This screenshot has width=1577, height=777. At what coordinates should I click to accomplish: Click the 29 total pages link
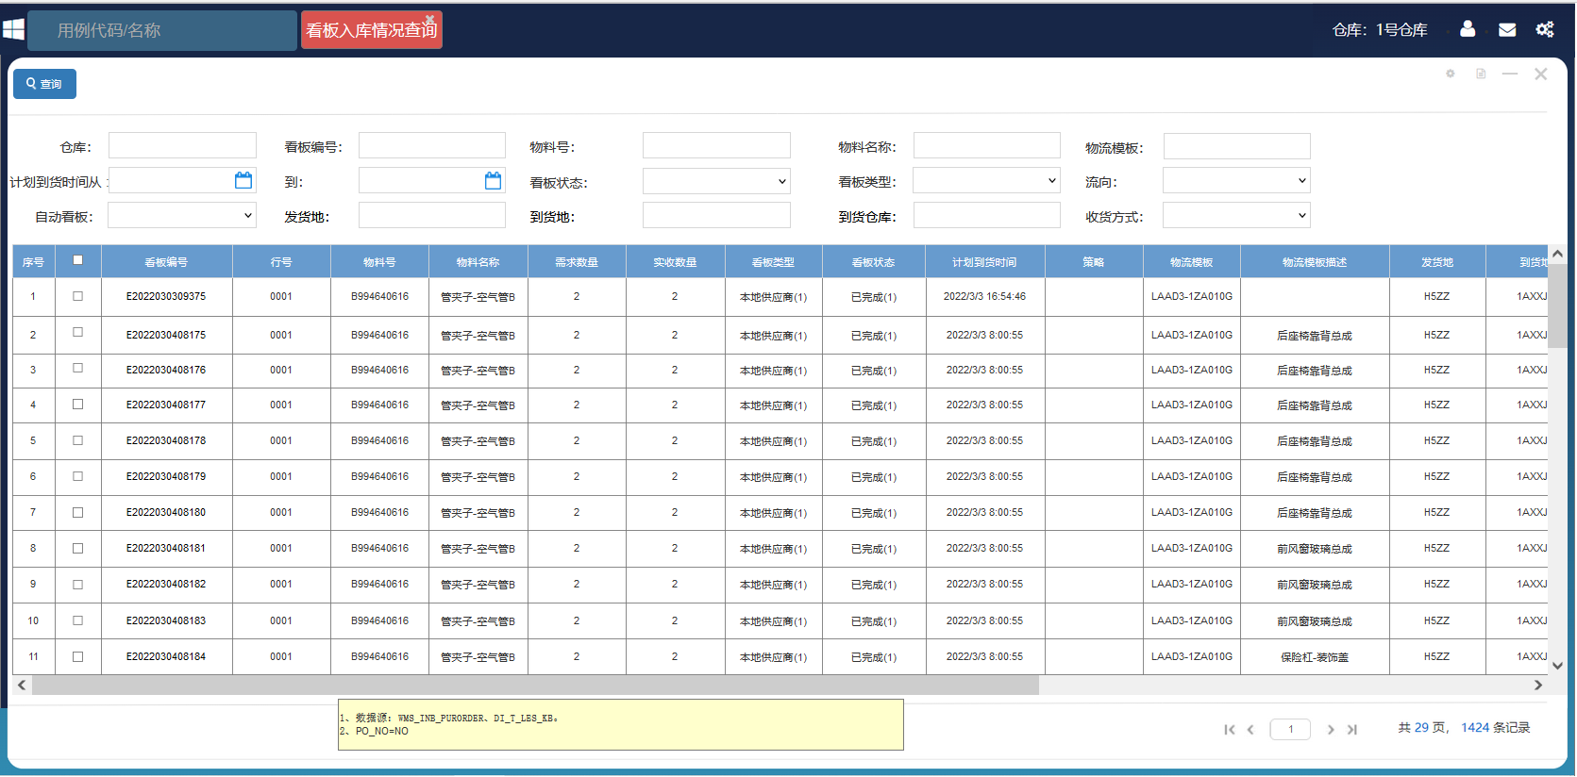pyautogui.click(x=1421, y=728)
